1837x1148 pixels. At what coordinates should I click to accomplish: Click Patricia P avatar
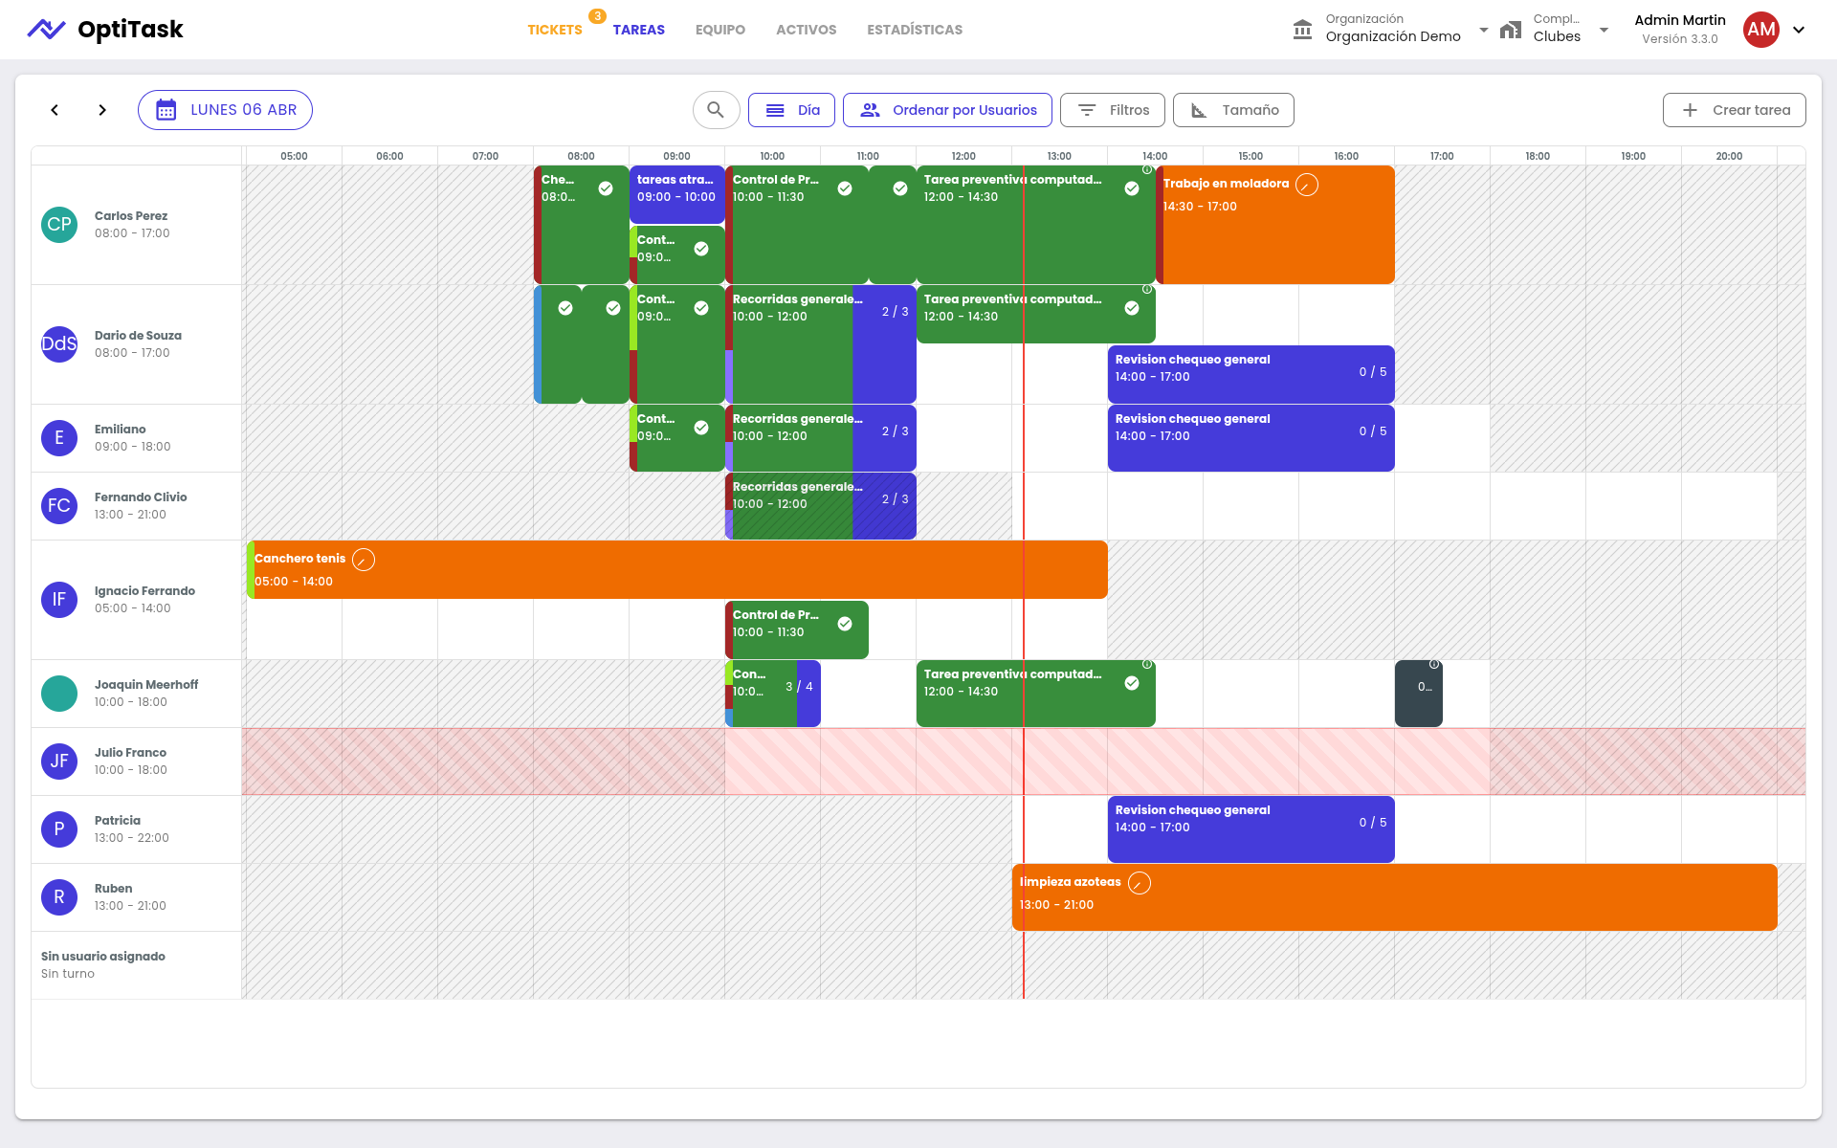(x=59, y=829)
